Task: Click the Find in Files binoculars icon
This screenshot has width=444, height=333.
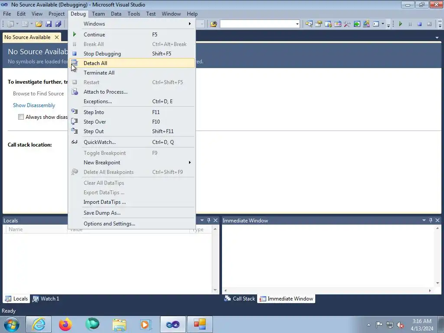Action: point(213,24)
